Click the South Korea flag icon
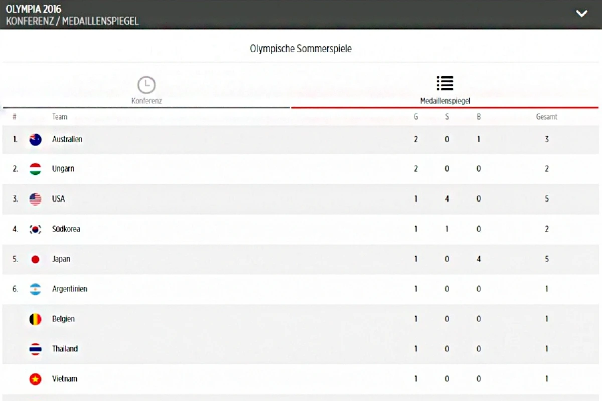The height and width of the screenshot is (401, 602). click(35, 229)
